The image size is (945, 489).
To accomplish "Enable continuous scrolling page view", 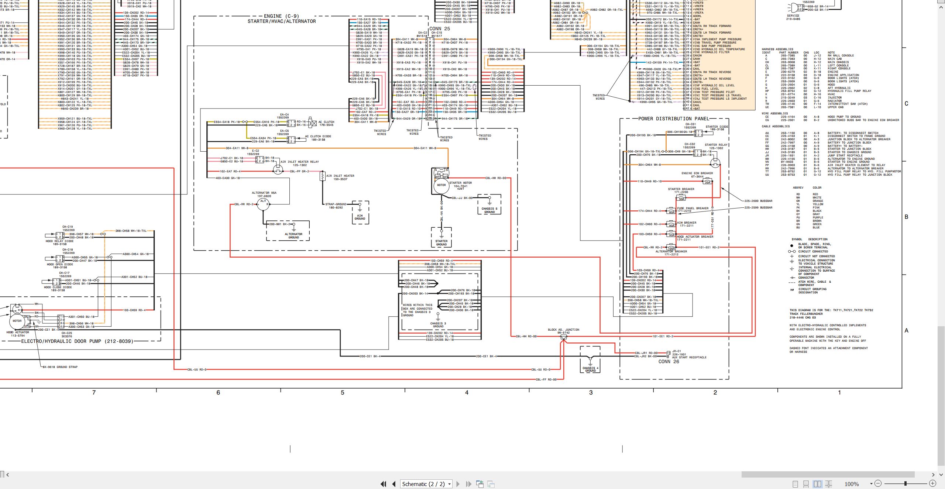I will (x=806, y=484).
